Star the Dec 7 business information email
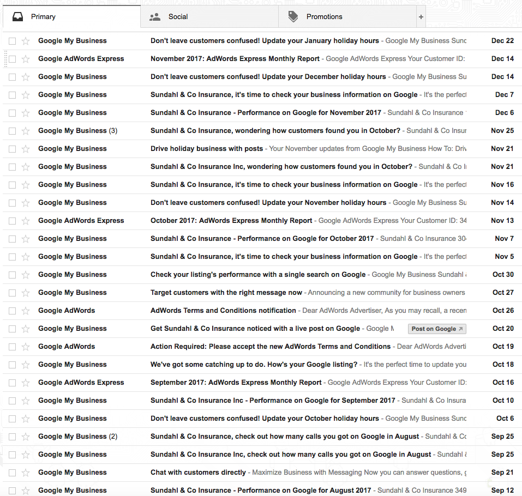 pyautogui.click(x=26, y=95)
